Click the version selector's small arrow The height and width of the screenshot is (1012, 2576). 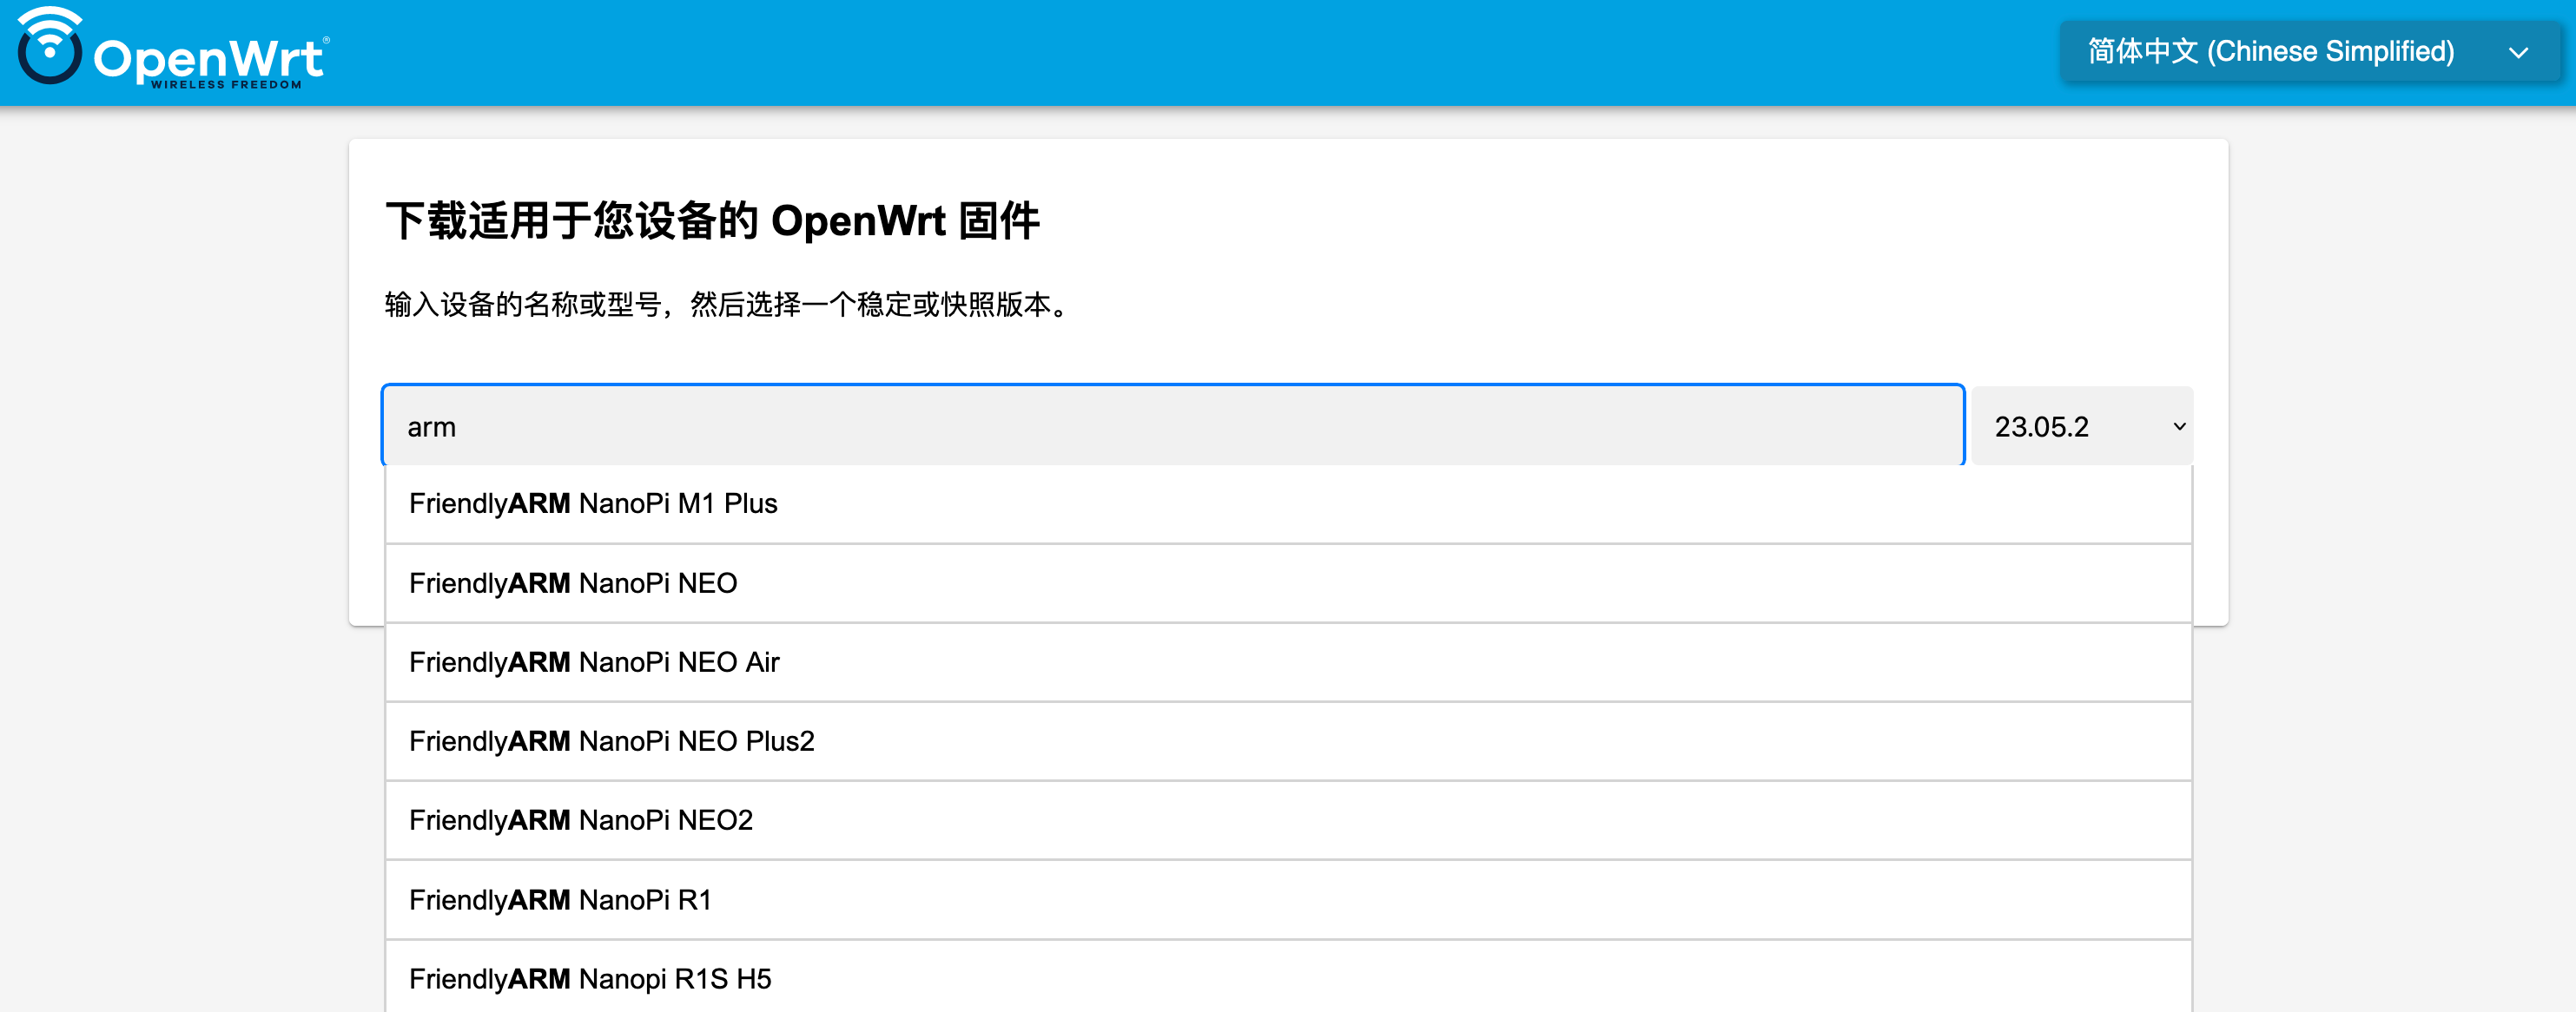tap(2179, 426)
